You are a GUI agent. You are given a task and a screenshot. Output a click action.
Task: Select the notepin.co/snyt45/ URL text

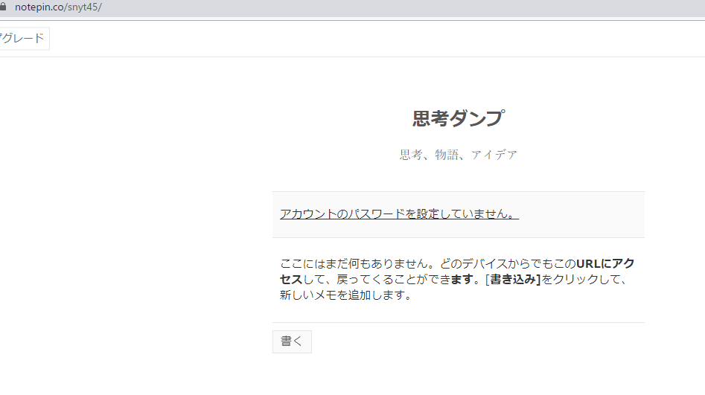[58, 7]
